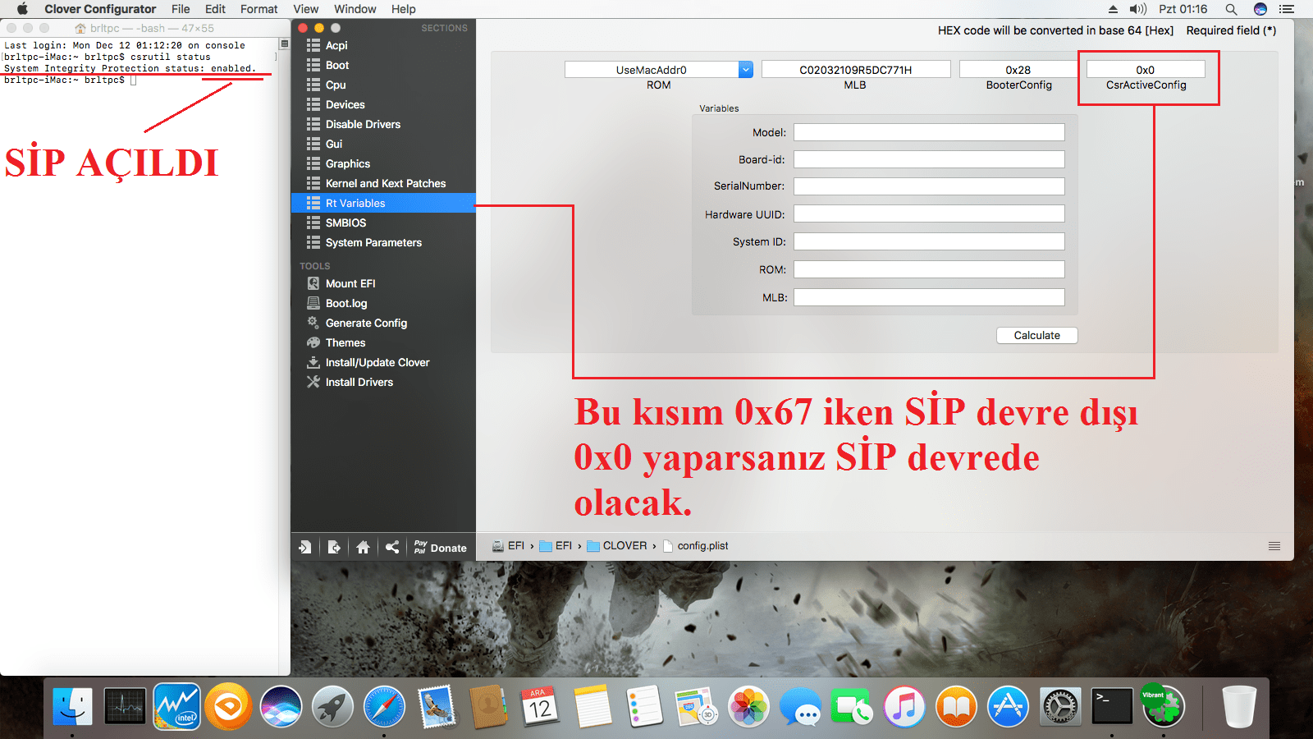
Task: Open Spotlight search in menu bar
Action: pyautogui.click(x=1231, y=9)
